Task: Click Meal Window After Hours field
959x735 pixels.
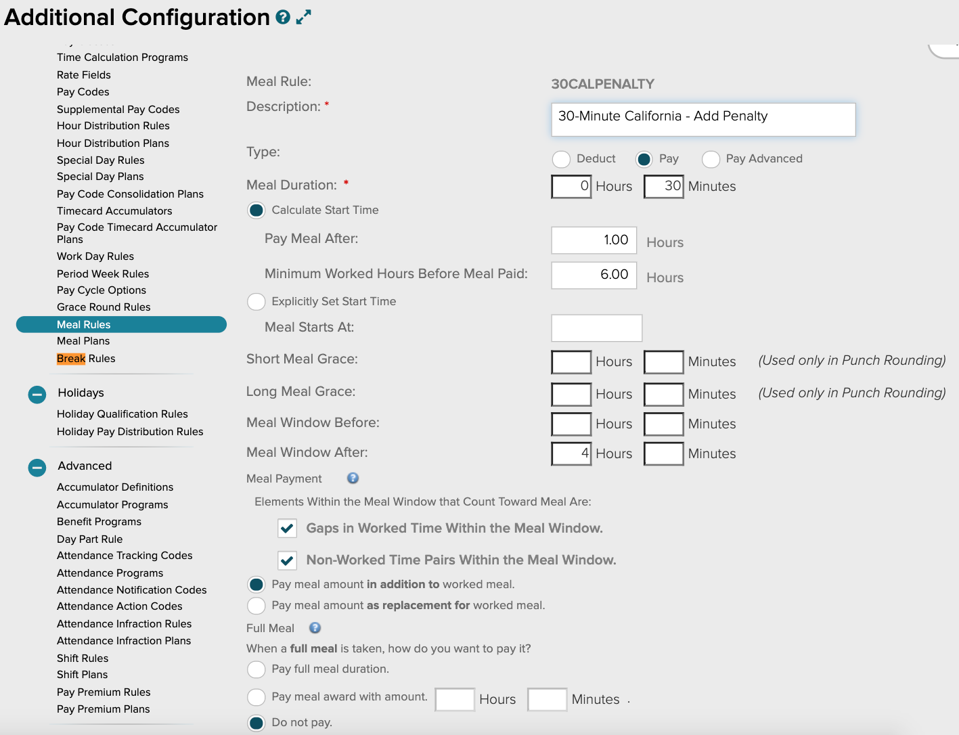Action: (572, 454)
